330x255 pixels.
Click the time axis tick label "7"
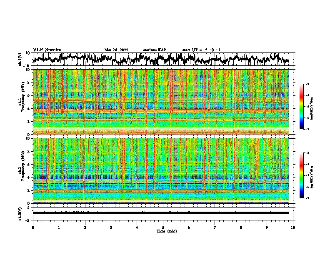point(215,227)
